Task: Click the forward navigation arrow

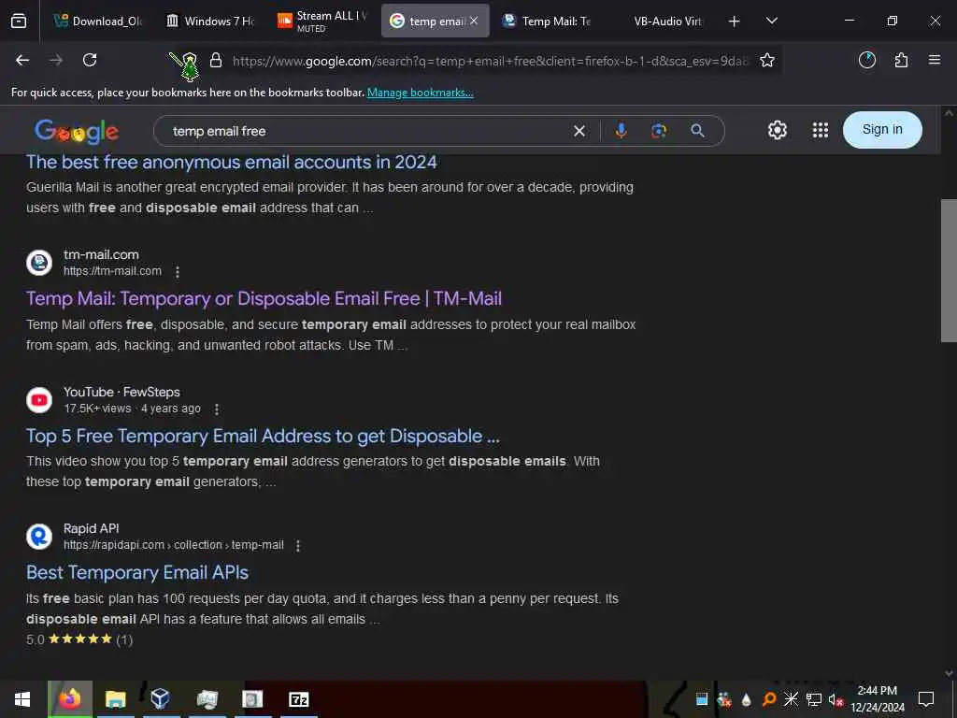Action: coord(56,60)
